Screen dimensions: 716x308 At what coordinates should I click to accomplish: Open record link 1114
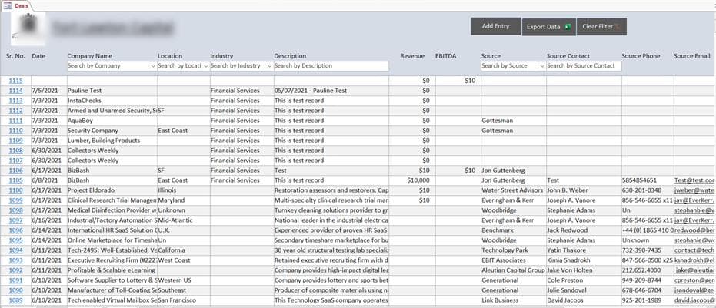click(x=15, y=91)
